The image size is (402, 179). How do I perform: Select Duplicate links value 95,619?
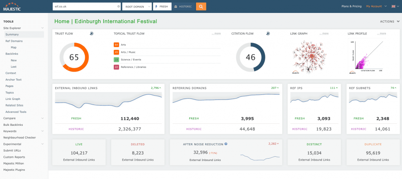pos(373,153)
